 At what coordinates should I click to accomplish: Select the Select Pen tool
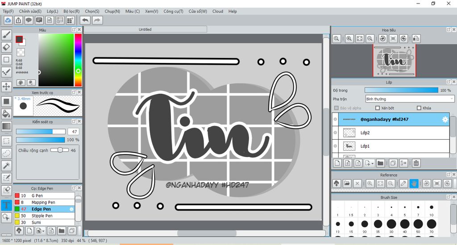[6, 178]
